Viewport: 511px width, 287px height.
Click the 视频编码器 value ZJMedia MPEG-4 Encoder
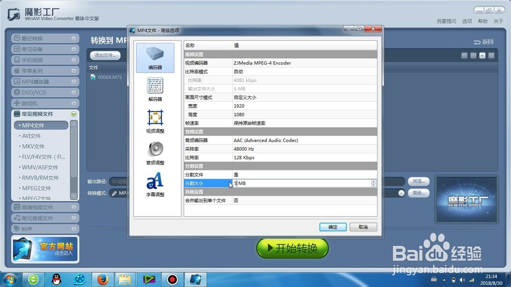click(x=262, y=63)
